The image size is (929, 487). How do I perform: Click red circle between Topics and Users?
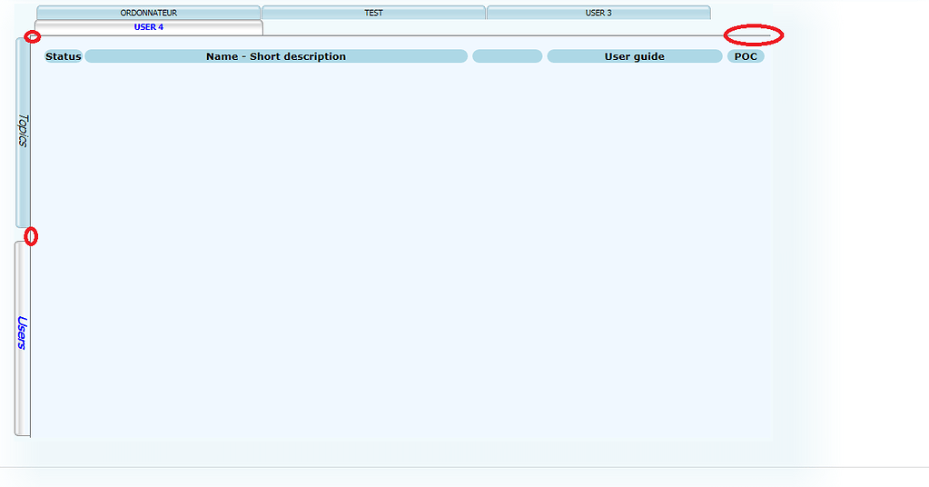[x=31, y=236]
